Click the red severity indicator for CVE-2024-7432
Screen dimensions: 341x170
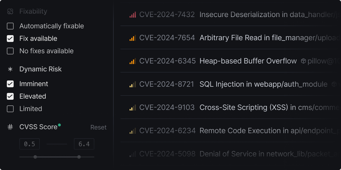point(132,14)
